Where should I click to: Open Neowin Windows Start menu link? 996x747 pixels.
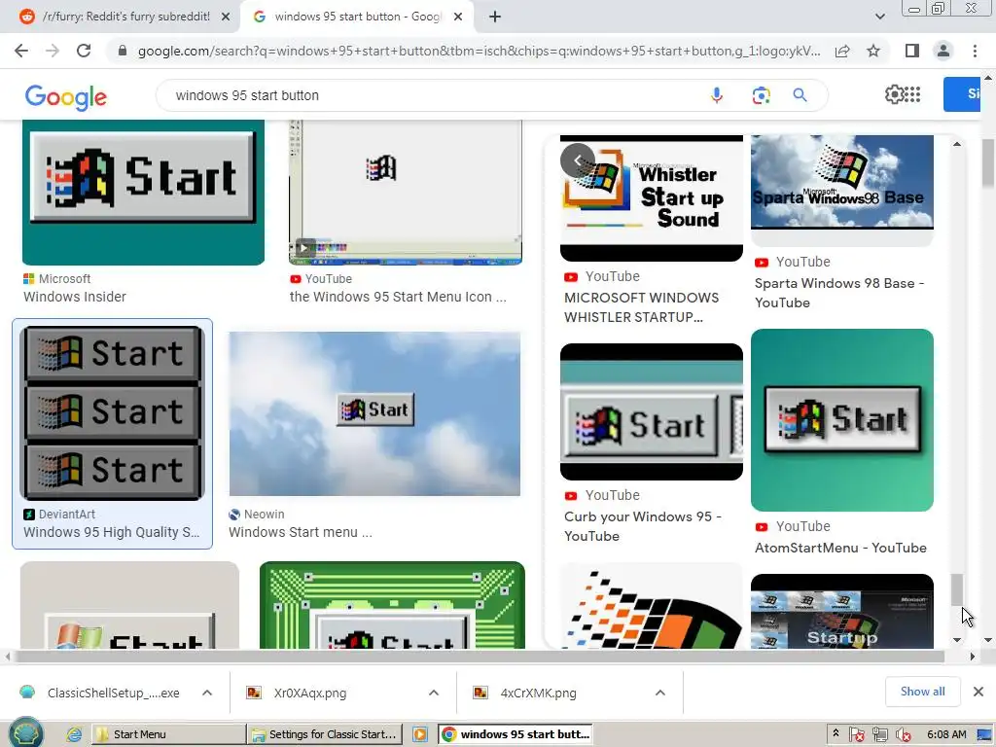point(301,532)
